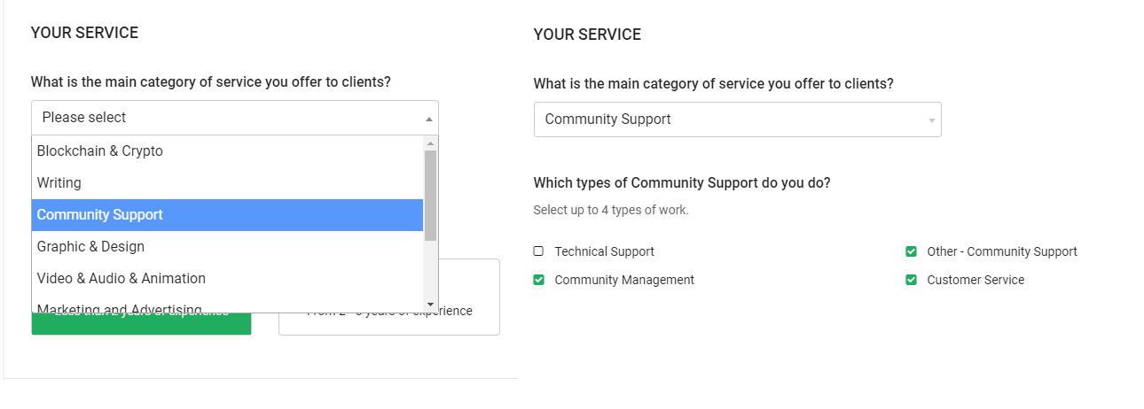This screenshot has height=409, width=1144.
Task: Select Blockchain & Crypto from the list
Action: click(100, 151)
